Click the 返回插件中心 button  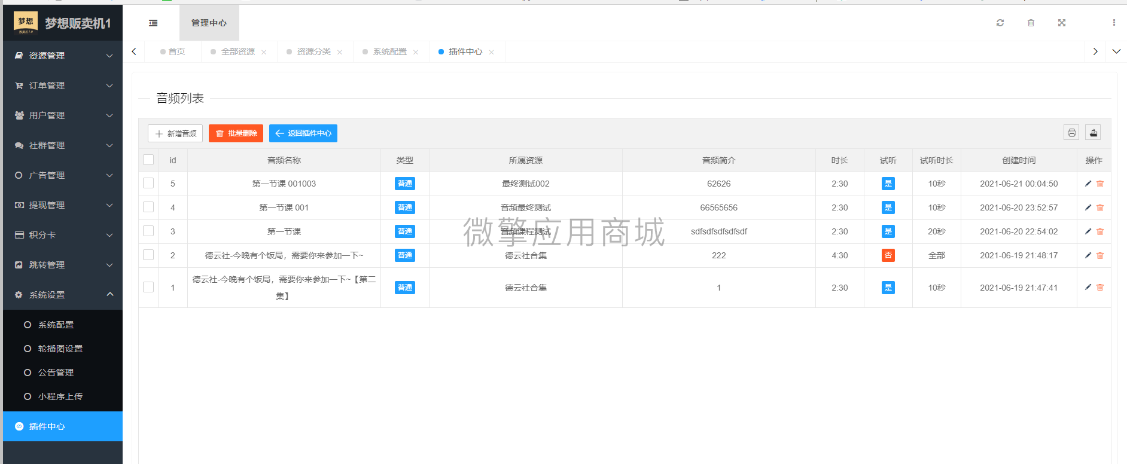pyautogui.click(x=303, y=133)
